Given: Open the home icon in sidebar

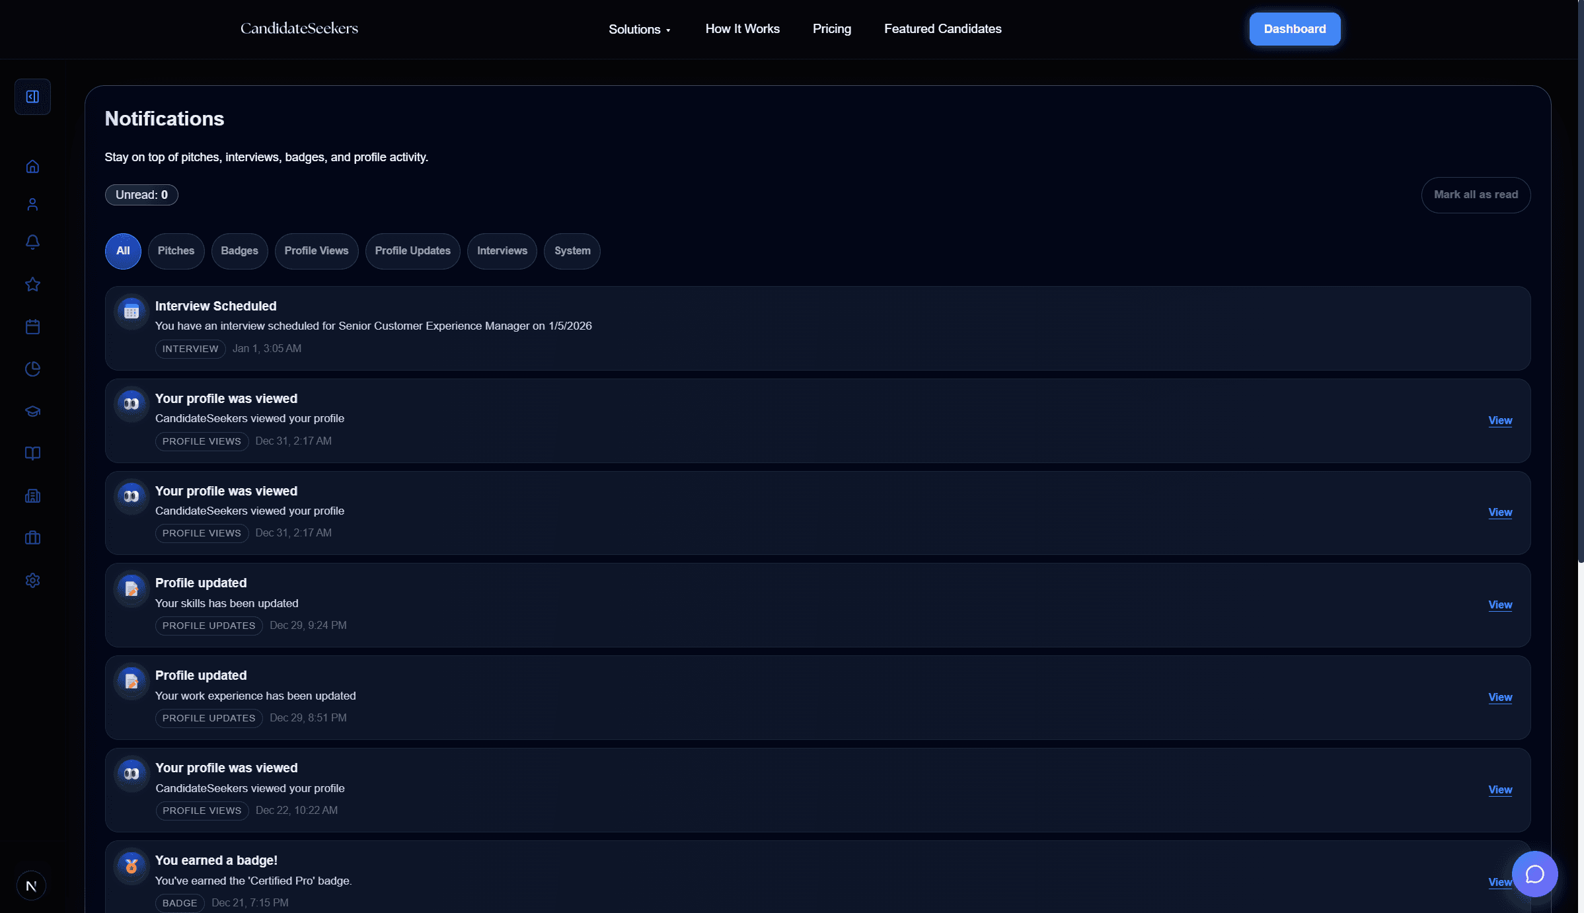Looking at the screenshot, I should point(32,166).
